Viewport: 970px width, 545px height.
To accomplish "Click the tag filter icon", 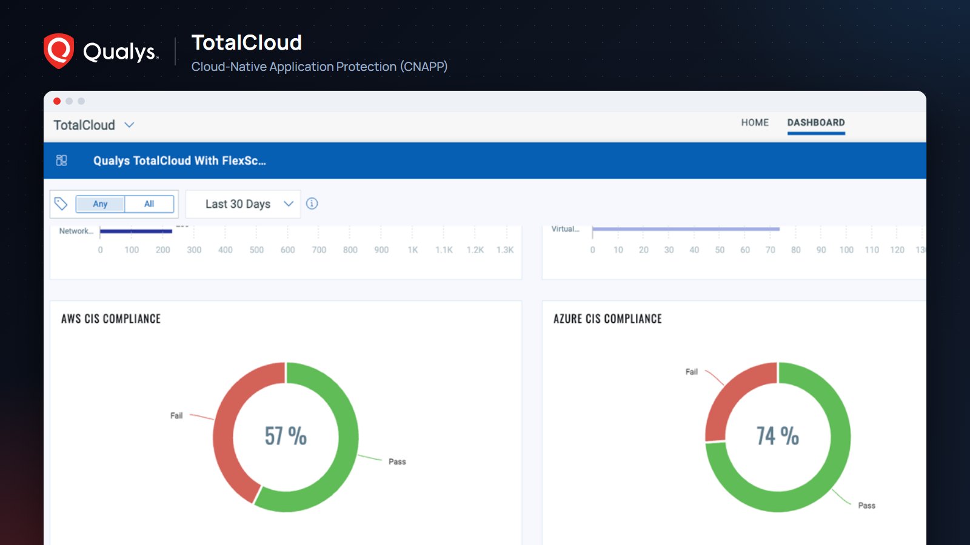I will 61,203.
